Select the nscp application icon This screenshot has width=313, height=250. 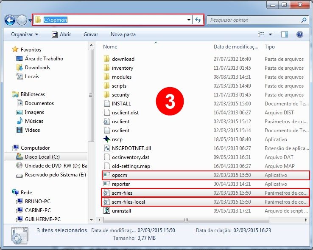tap(107, 139)
